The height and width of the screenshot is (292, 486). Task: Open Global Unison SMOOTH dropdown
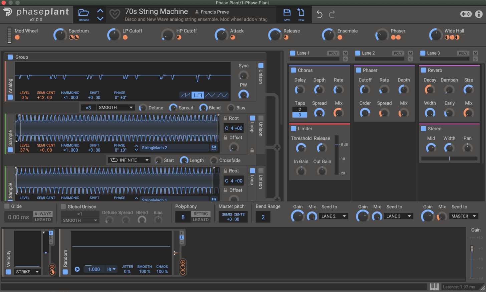[80, 220]
